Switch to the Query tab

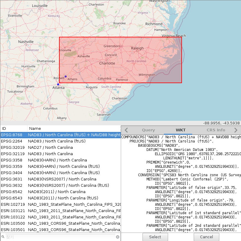[x=148, y=130]
